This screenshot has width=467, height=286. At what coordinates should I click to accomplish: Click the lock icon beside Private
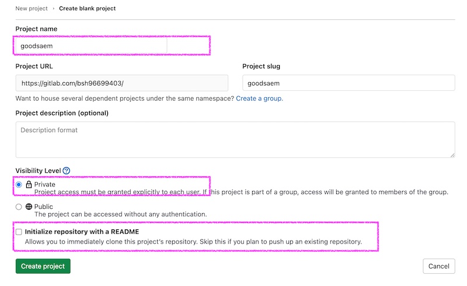click(x=29, y=185)
